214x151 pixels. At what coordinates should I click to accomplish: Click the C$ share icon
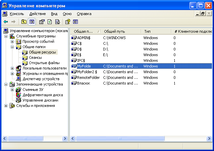pyautogui.click(x=74, y=43)
